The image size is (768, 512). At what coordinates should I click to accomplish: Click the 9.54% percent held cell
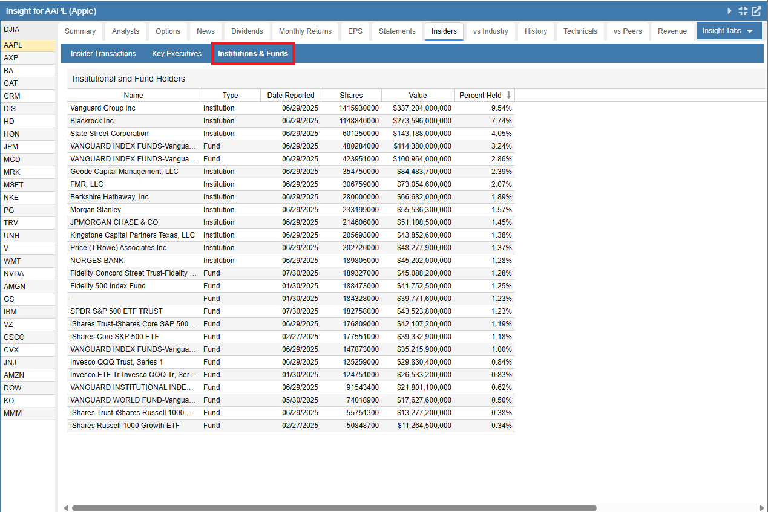coord(484,108)
